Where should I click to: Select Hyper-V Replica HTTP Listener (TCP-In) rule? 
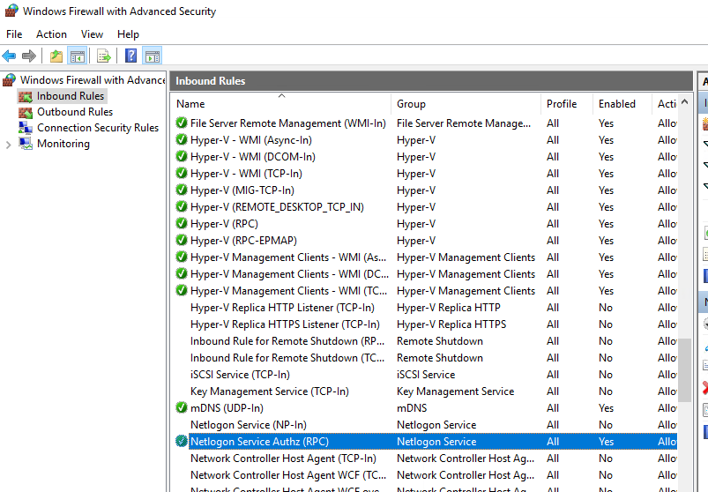click(x=282, y=308)
